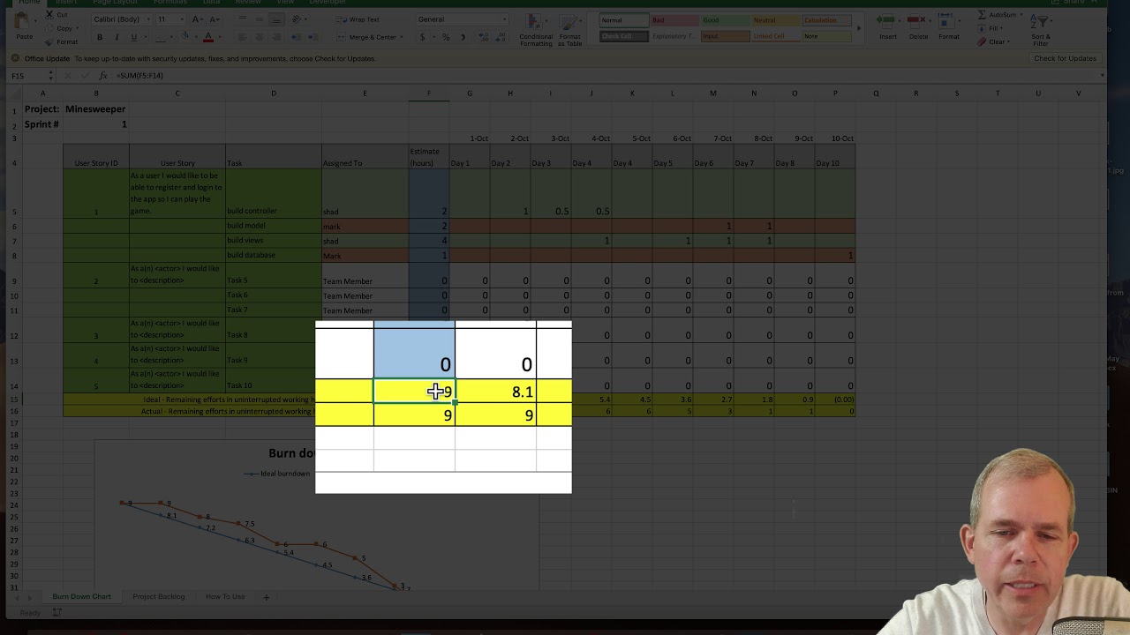
Task: Toggle Bold formatting
Action: [100, 37]
